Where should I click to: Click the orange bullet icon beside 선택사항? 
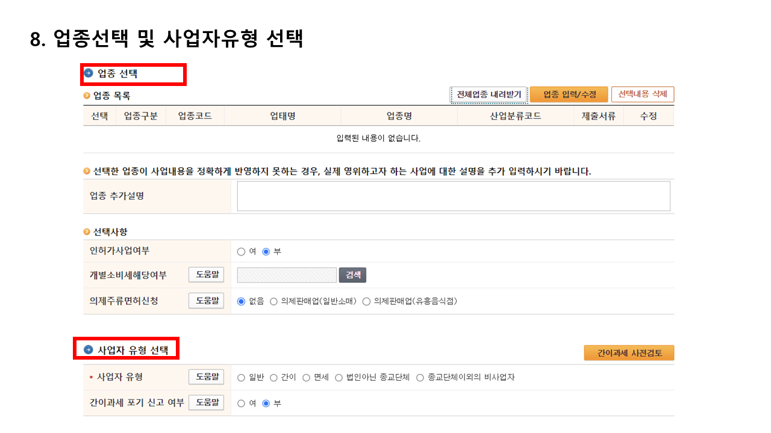(x=86, y=231)
